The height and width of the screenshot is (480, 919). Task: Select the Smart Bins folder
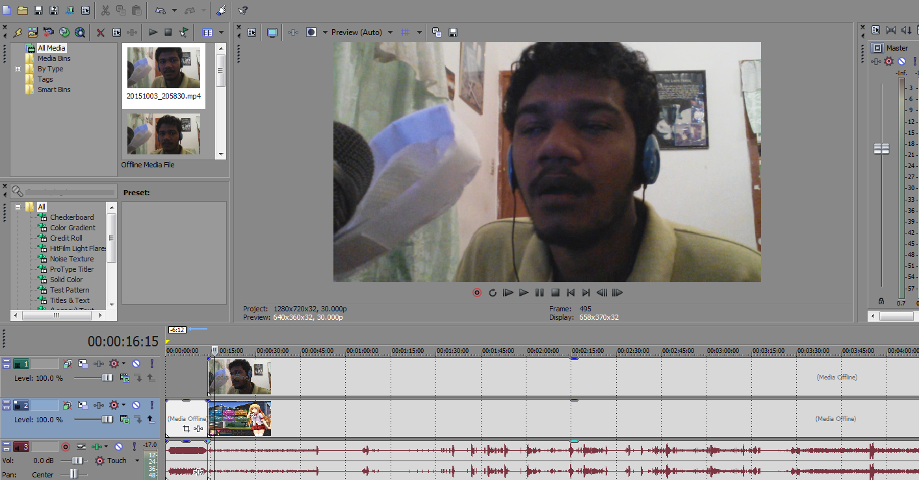[x=54, y=90]
